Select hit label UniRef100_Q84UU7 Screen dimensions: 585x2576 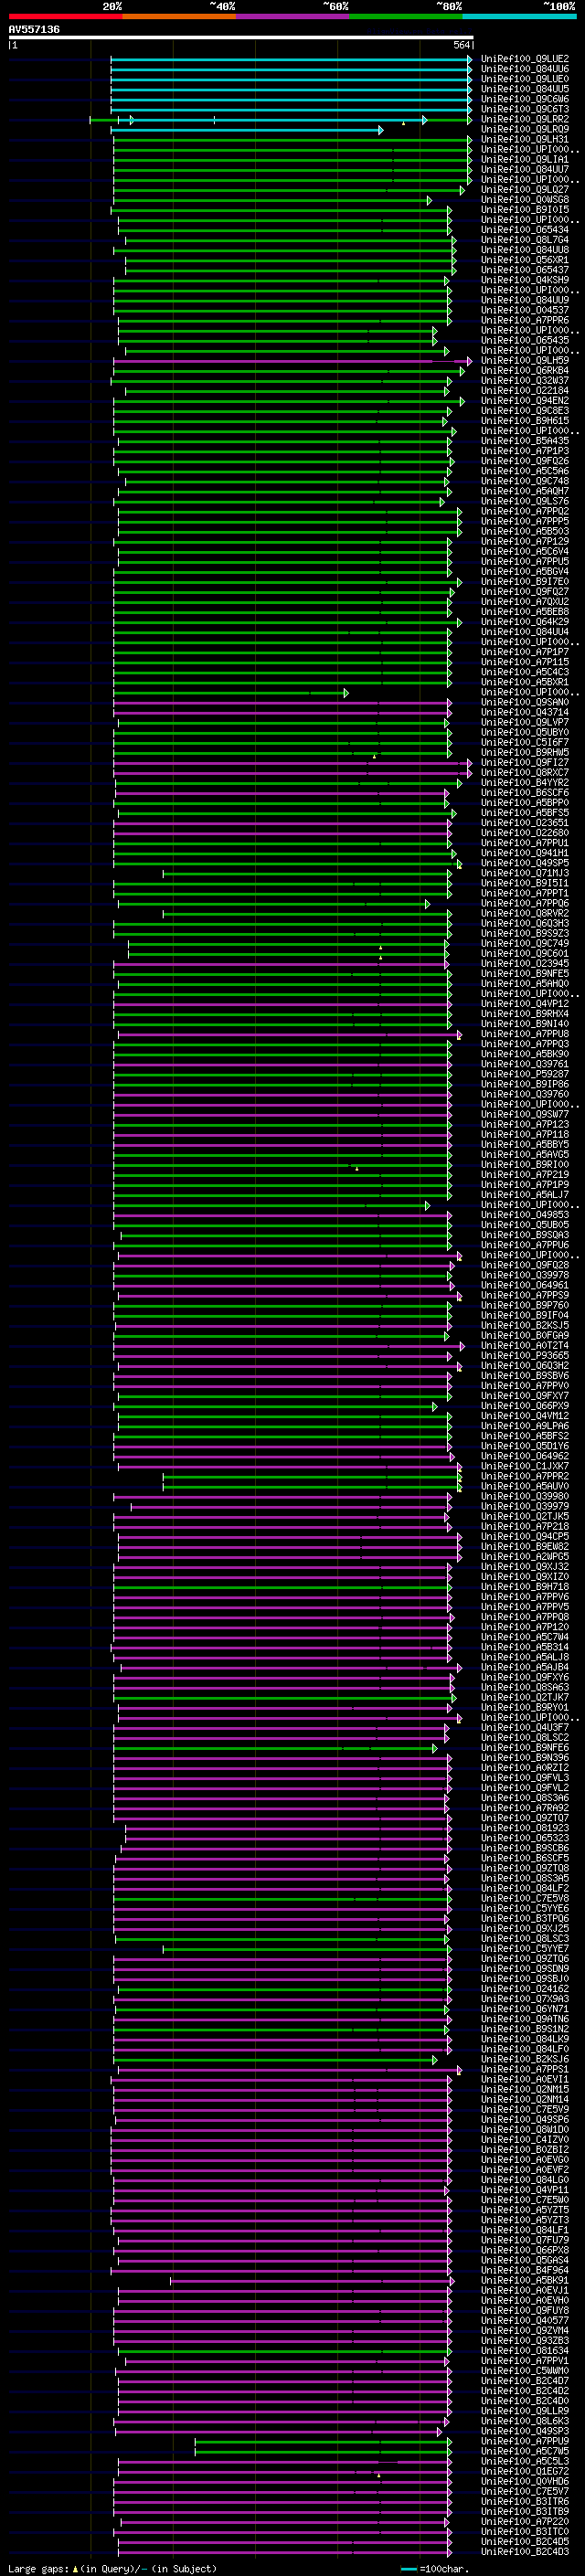[x=525, y=169]
